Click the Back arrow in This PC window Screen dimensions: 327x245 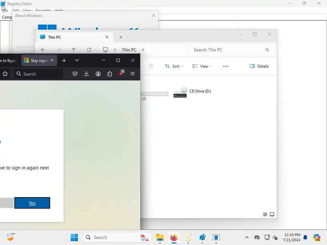pyautogui.click(x=43, y=50)
